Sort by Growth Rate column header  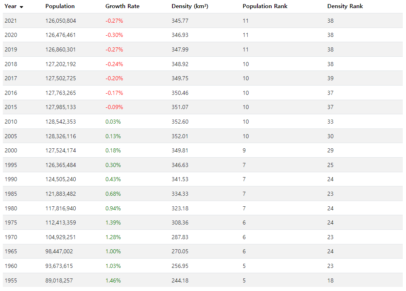click(x=123, y=6)
